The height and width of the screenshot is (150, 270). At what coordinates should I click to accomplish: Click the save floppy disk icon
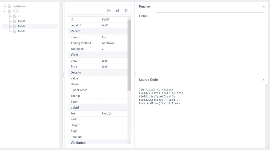click(117, 11)
